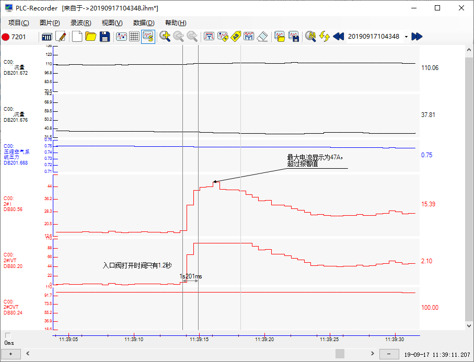
Task: Tick the checkbox above 0ms
Action: pos(8,335)
